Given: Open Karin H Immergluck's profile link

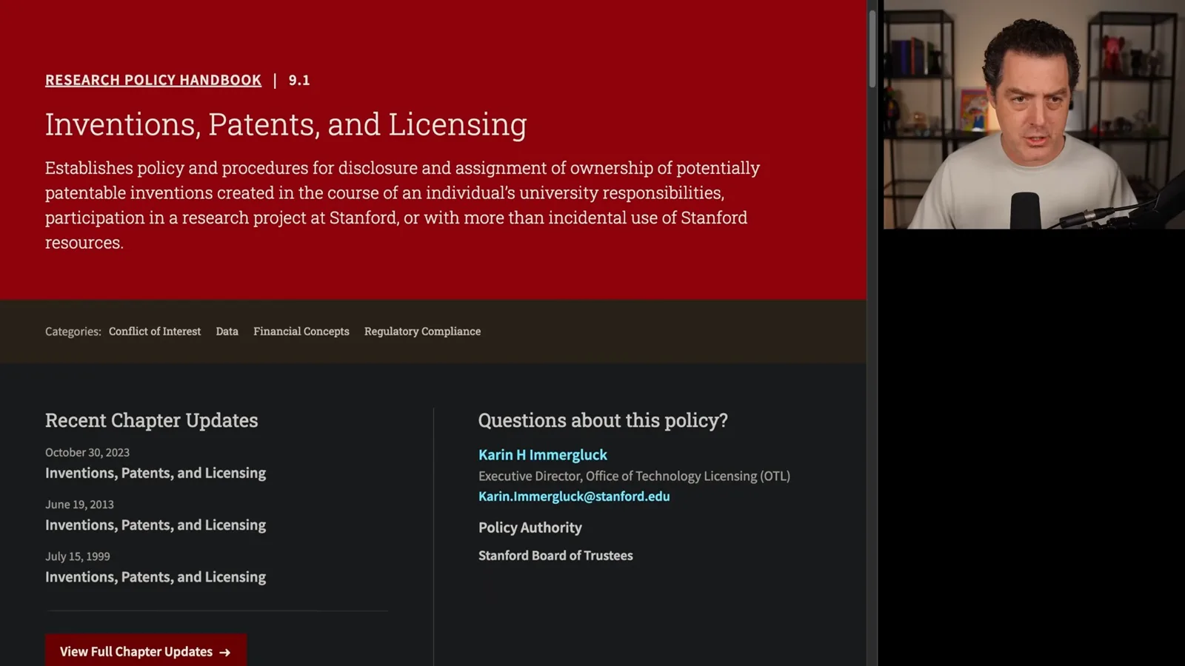Looking at the screenshot, I should point(543,454).
